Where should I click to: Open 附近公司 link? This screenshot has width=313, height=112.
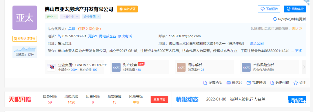click(257, 43)
